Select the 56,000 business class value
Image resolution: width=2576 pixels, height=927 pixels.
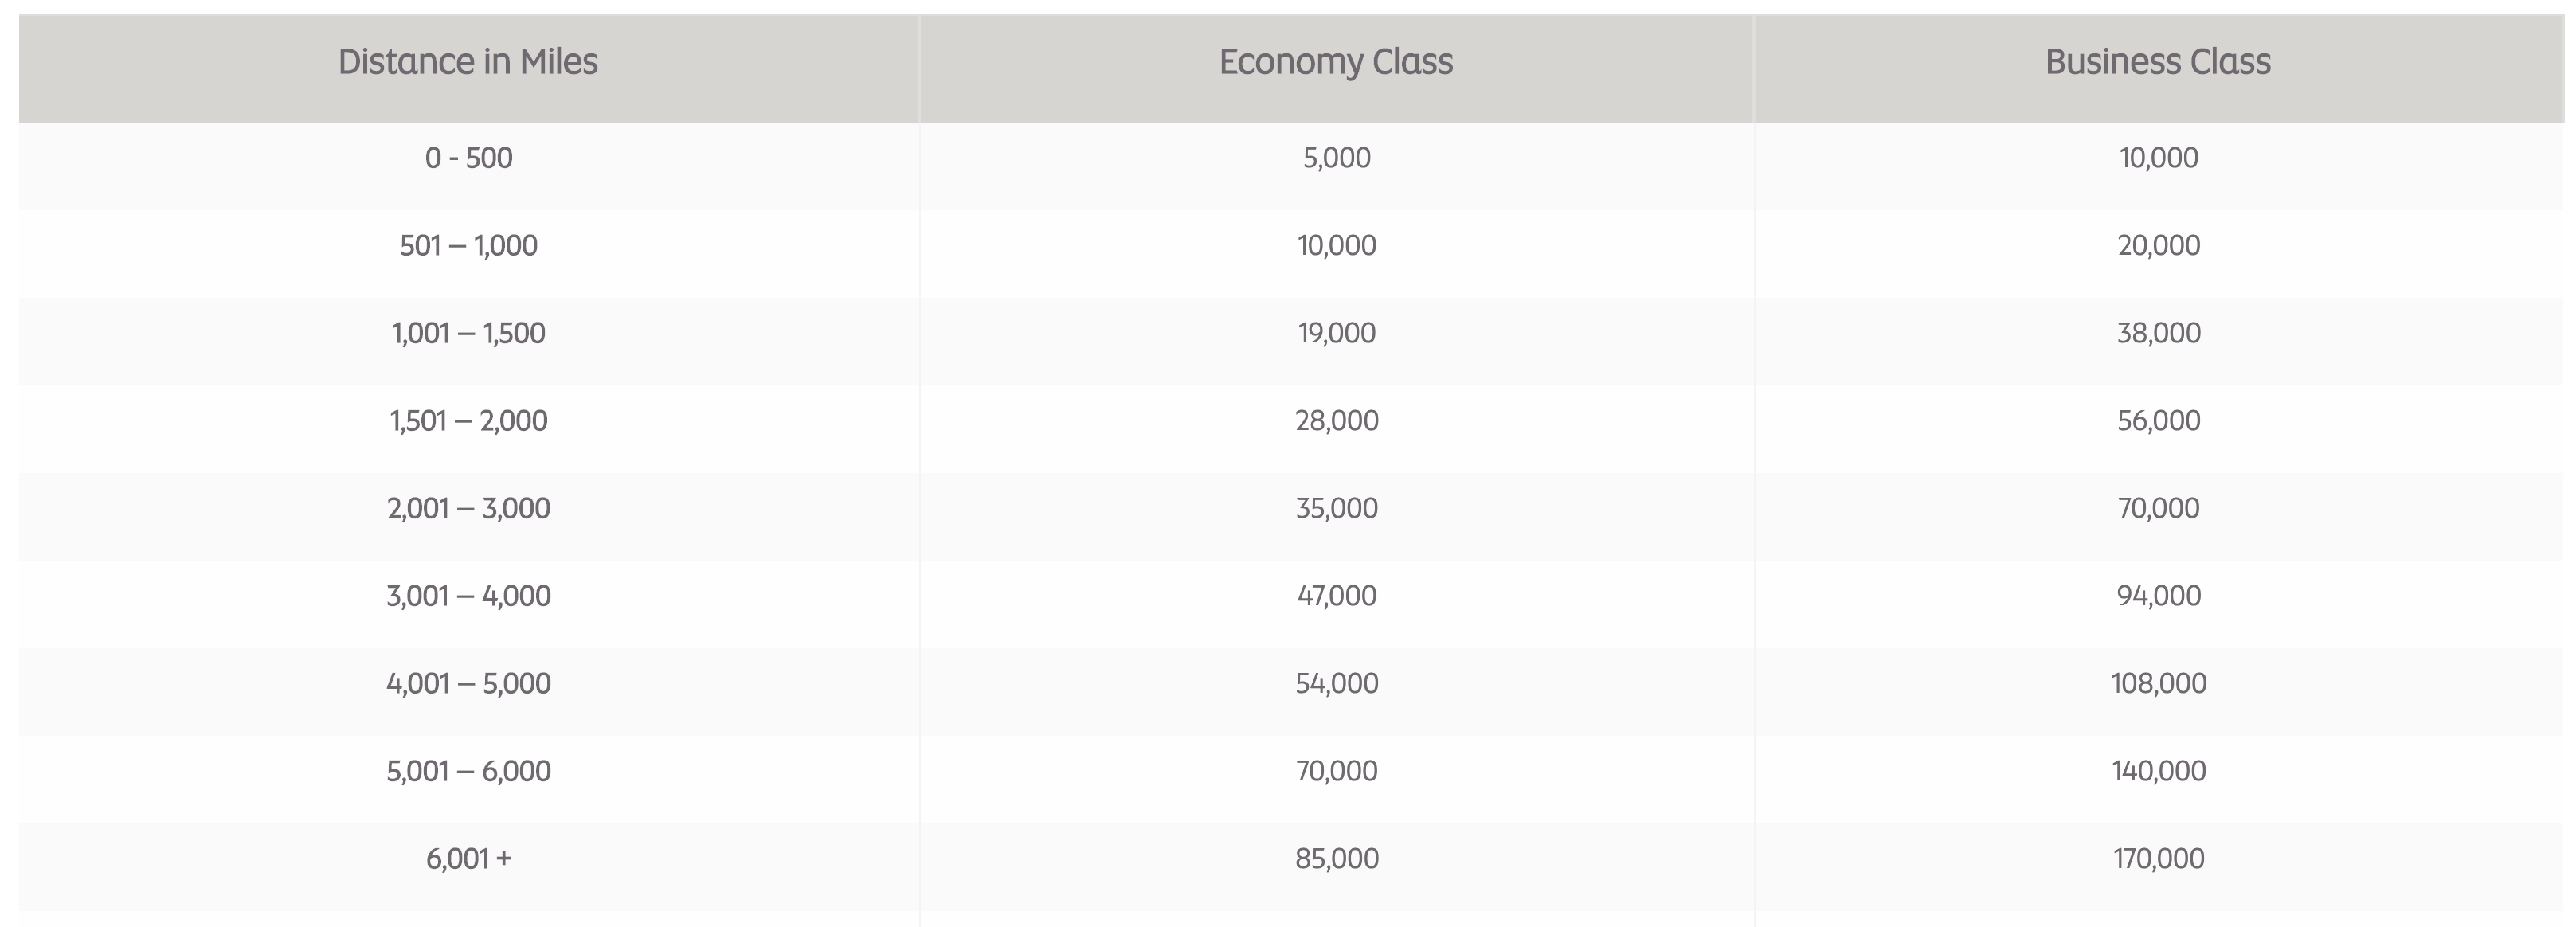(2158, 421)
